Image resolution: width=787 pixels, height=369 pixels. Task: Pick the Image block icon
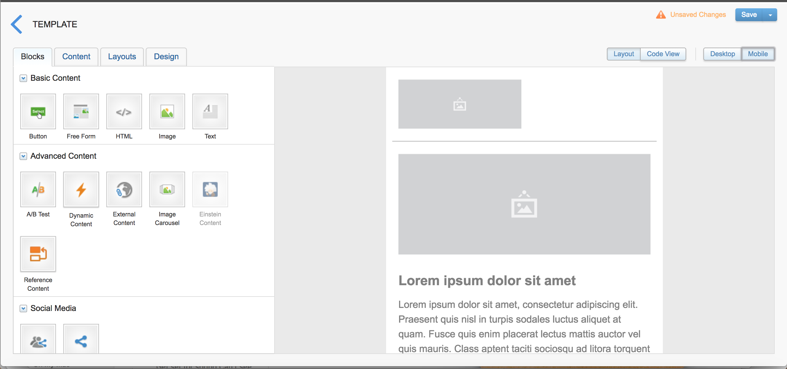pyautogui.click(x=167, y=111)
